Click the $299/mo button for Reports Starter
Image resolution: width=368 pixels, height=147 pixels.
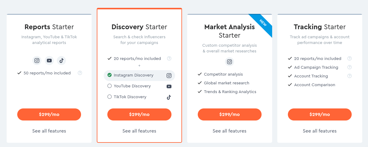pos(49,114)
